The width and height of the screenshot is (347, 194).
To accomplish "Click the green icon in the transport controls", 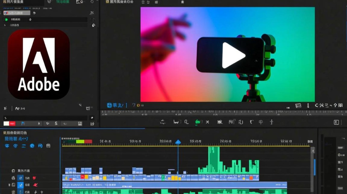I will click(198, 122).
